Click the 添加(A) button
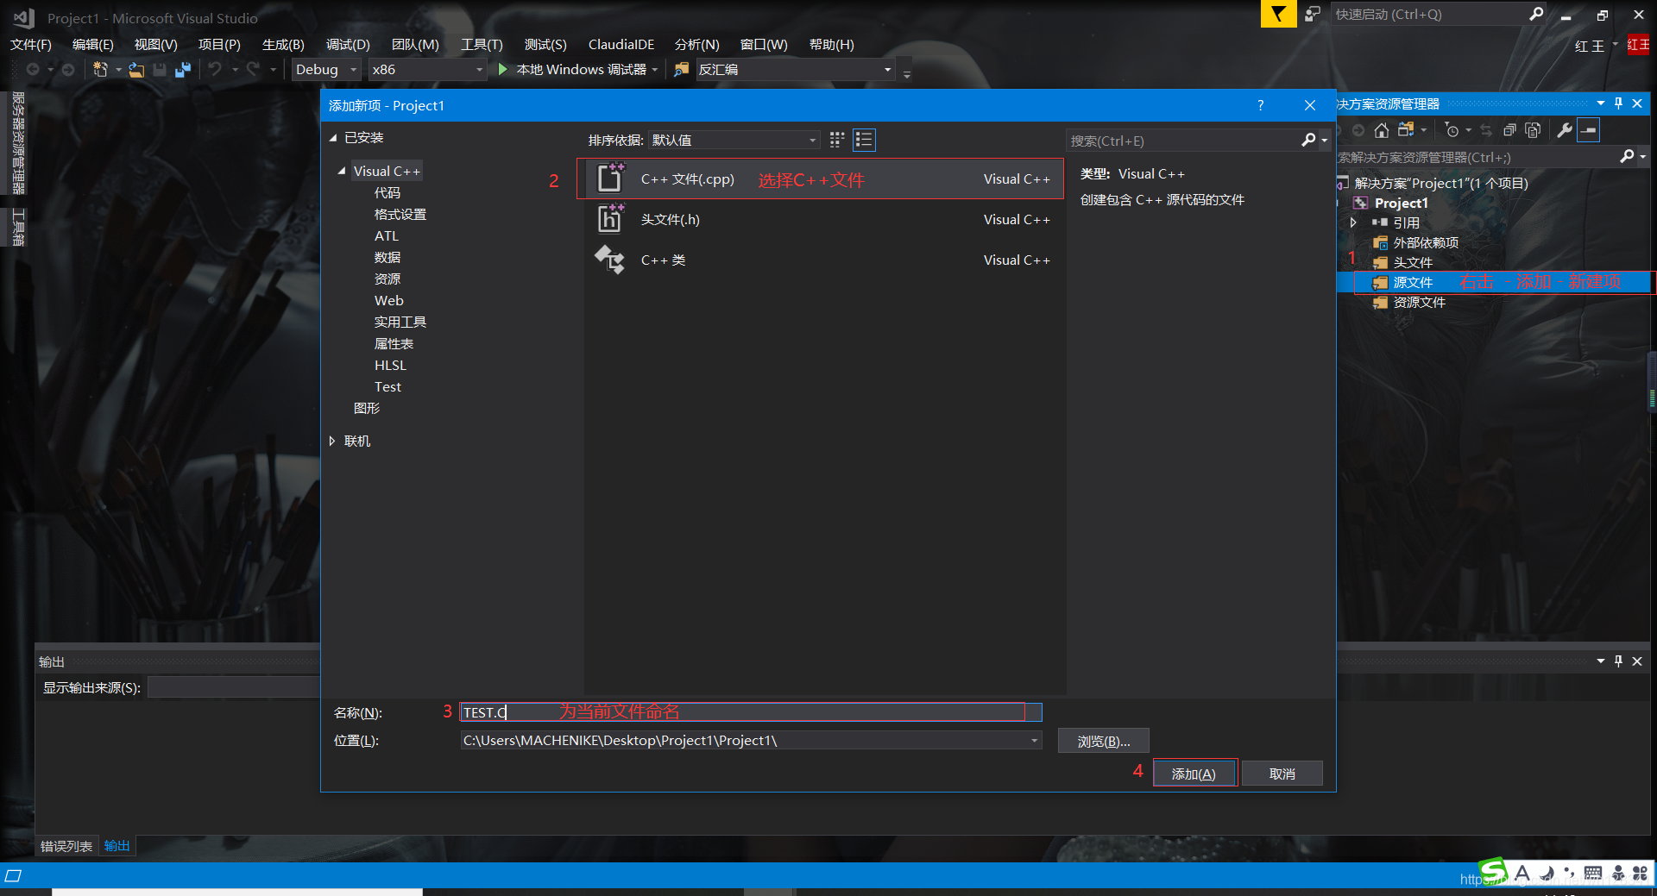Screen dimensions: 1657x896 1194,774
